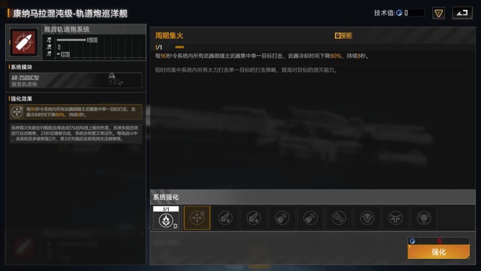Select the first cannon-with-speed-lines upgrade icon
481x271 pixels.
282,218
